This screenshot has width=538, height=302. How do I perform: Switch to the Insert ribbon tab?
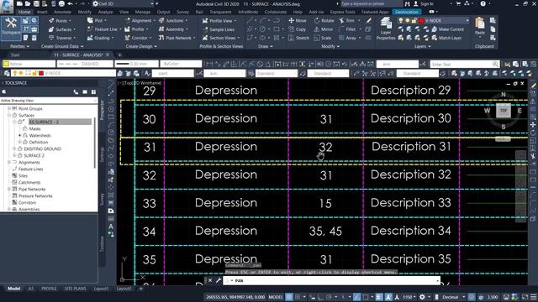tap(42, 12)
